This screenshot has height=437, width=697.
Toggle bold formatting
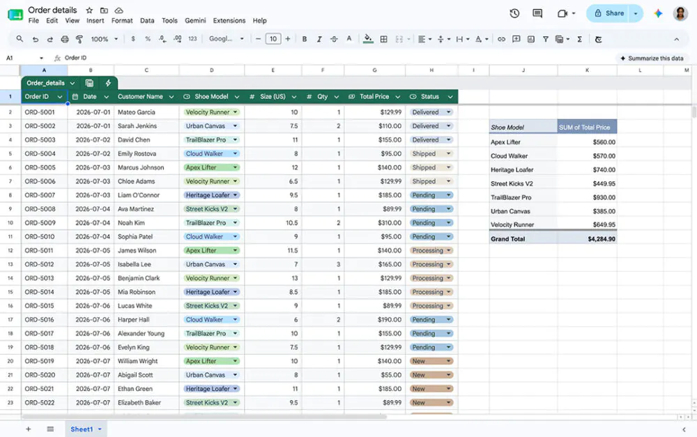pos(305,39)
